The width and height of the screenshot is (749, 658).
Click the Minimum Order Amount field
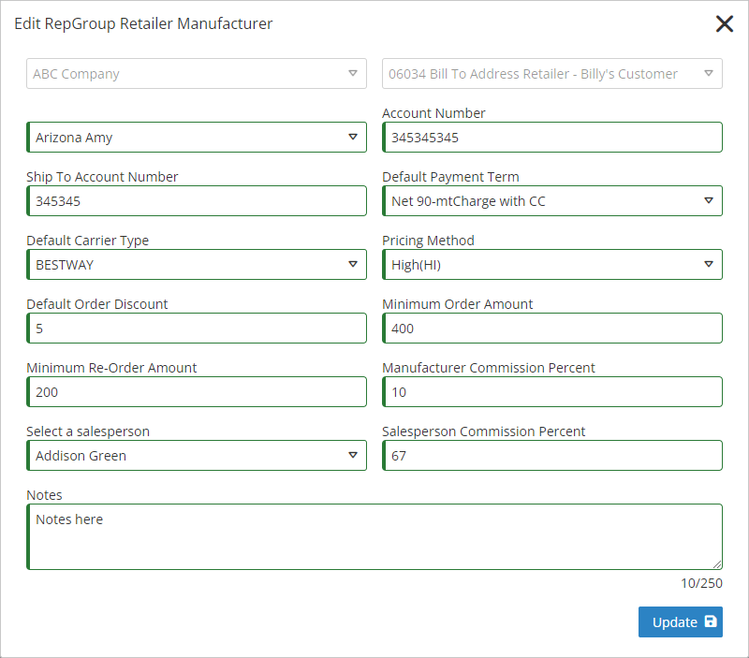[552, 329]
